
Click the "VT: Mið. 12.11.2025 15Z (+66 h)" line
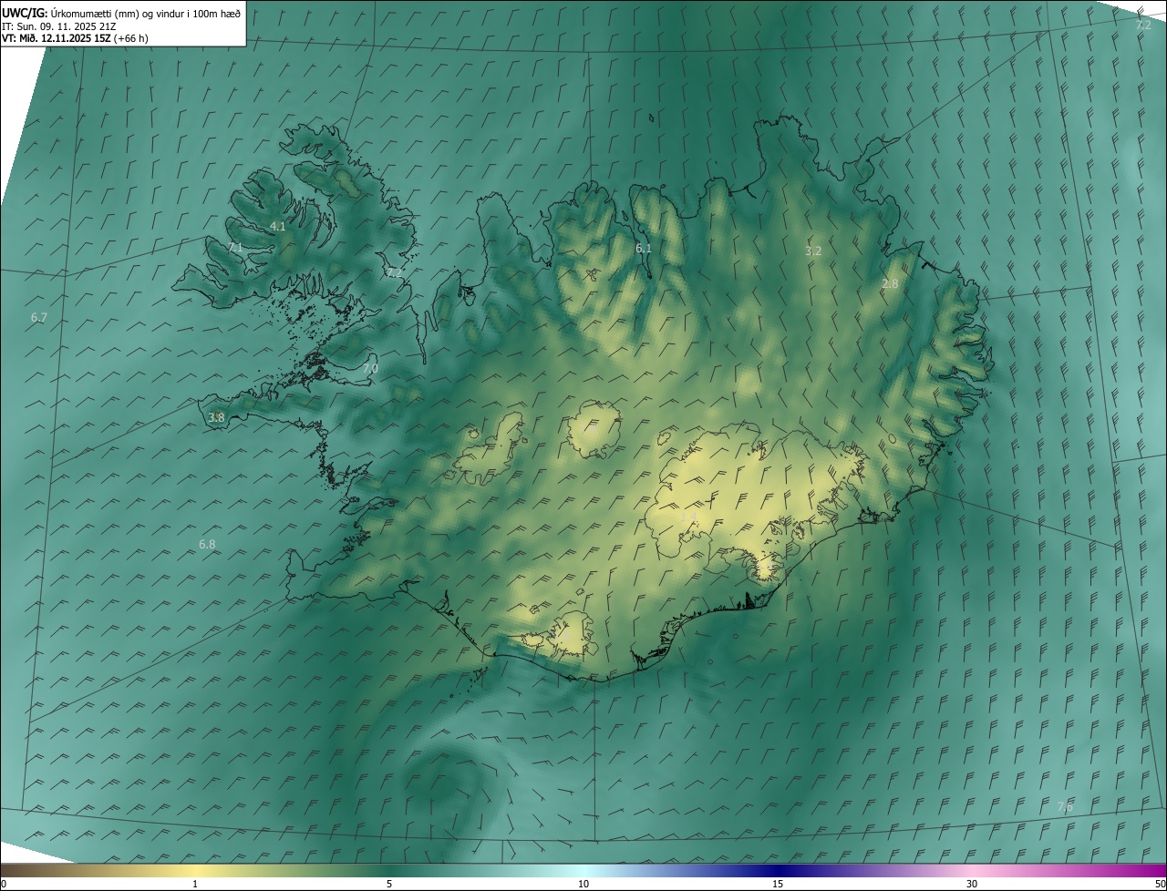[x=75, y=38]
